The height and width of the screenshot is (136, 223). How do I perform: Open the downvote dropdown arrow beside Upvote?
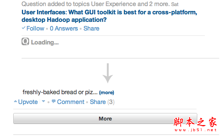click(43, 101)
